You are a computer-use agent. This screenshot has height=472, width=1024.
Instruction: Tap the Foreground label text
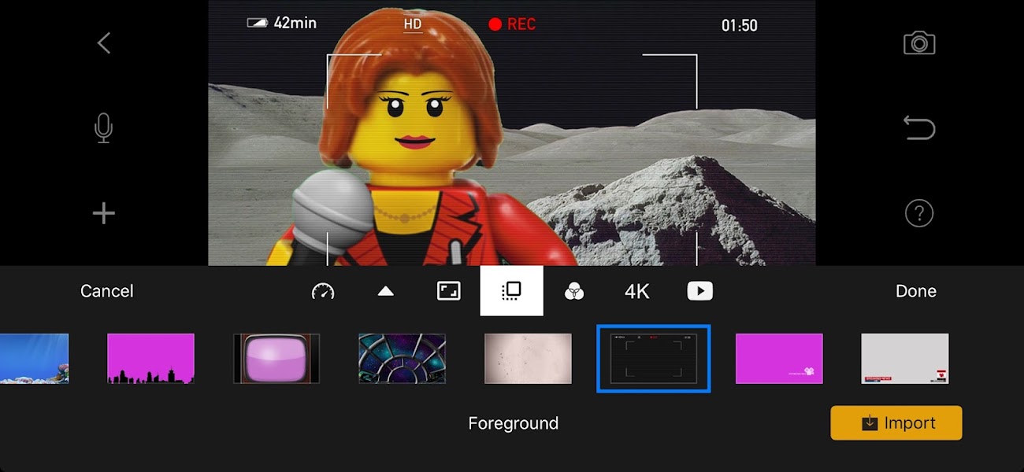click(514, 423)
